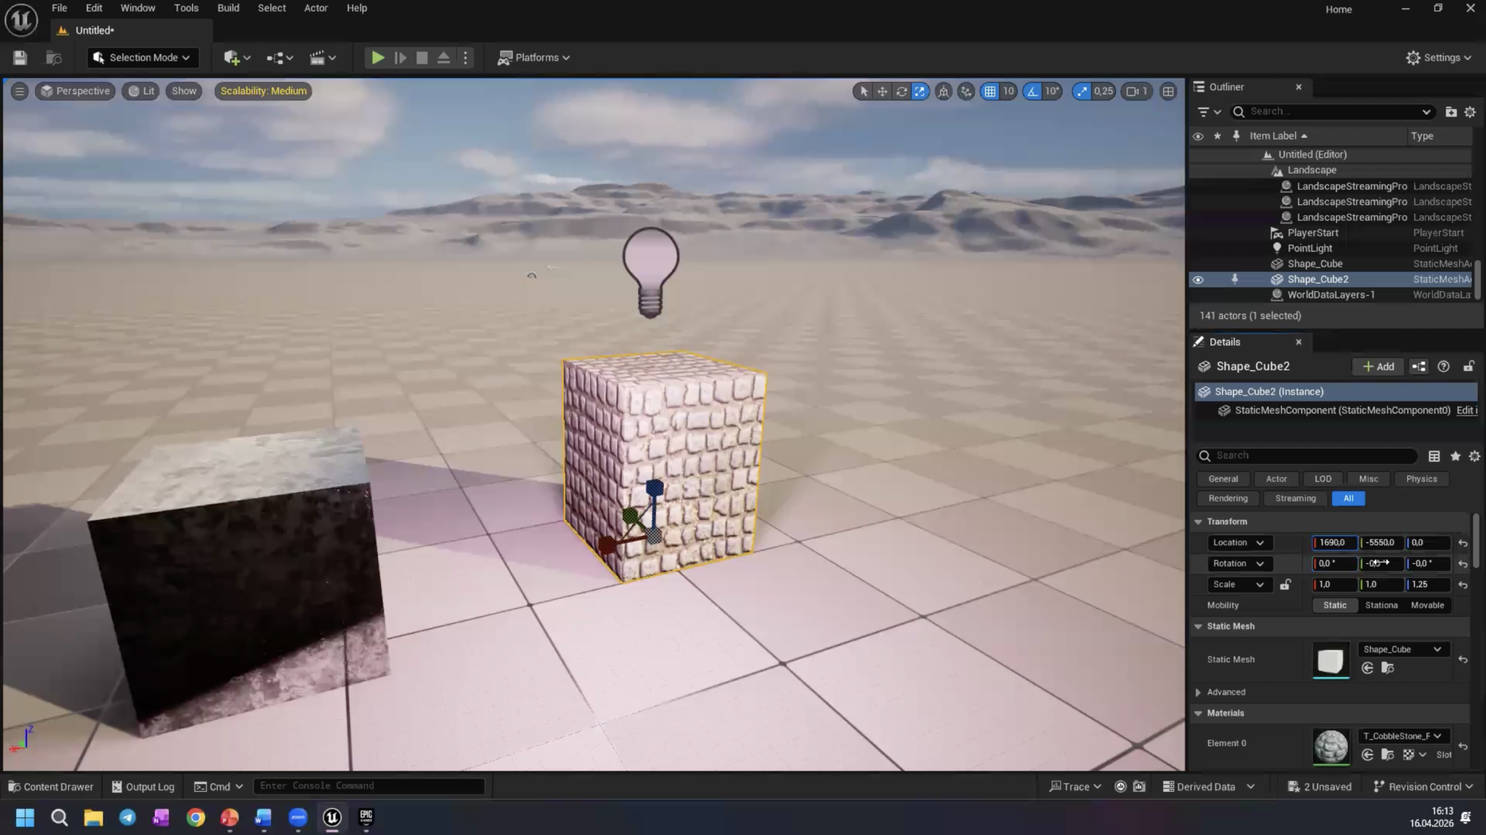This screenshot has width=1486, height=835.
Task: Switch to the Physics filter tab
Action: [1421, 479]
